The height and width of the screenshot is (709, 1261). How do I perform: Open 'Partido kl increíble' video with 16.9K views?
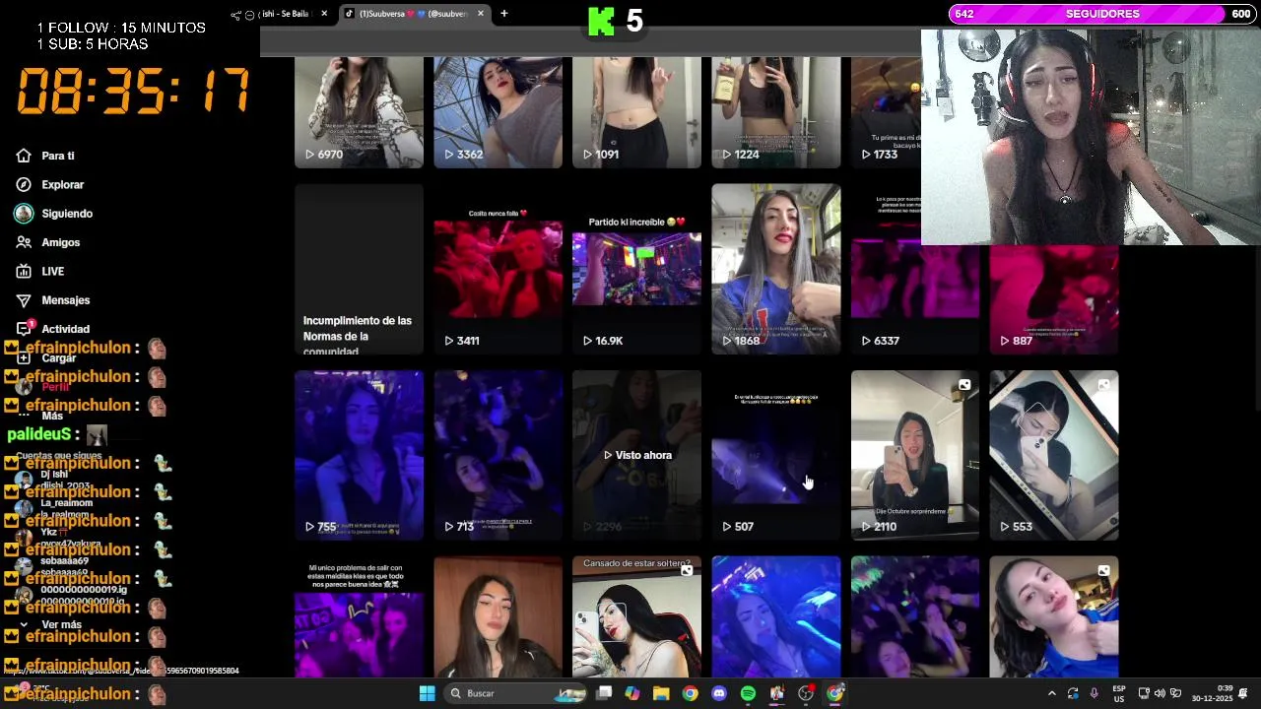[x=636, y=269]
